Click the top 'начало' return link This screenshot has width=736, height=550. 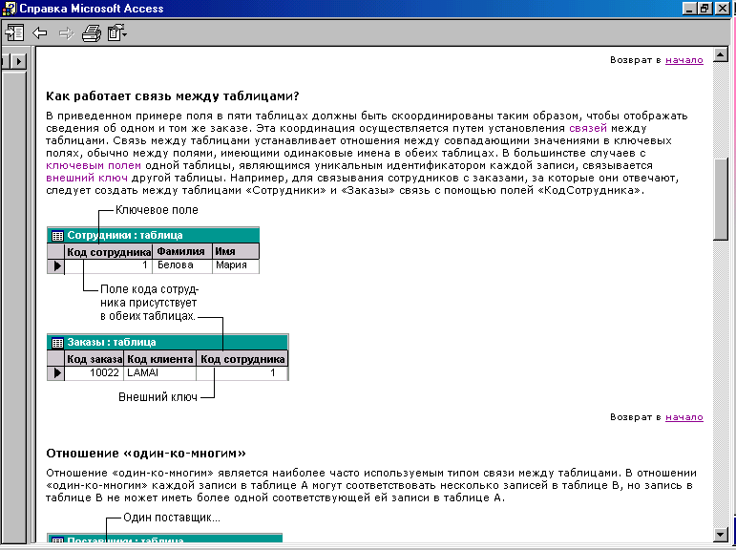click(x=683, y=59)
